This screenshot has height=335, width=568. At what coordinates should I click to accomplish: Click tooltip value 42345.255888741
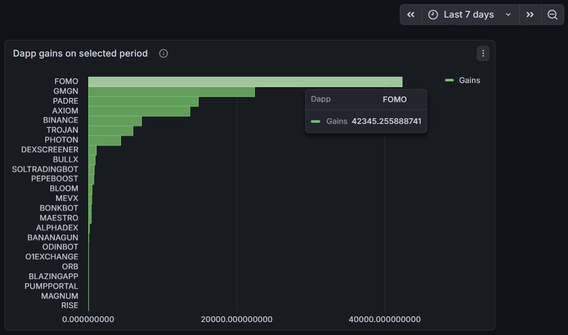[386, 121]
